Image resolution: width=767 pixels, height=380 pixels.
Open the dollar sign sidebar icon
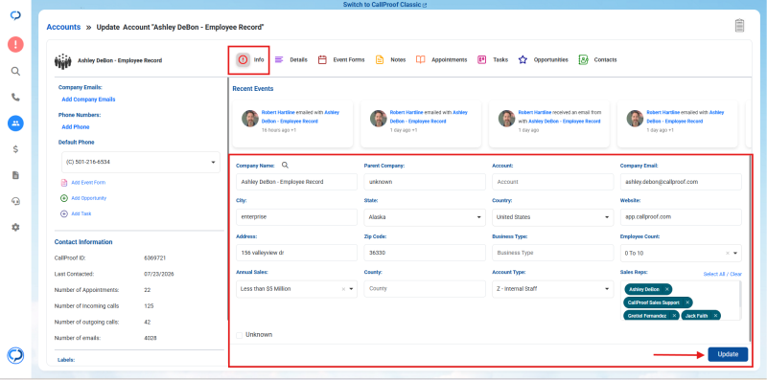click(15, 149)
